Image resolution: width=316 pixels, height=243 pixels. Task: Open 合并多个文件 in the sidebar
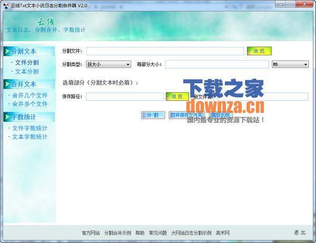click(30, 104)
